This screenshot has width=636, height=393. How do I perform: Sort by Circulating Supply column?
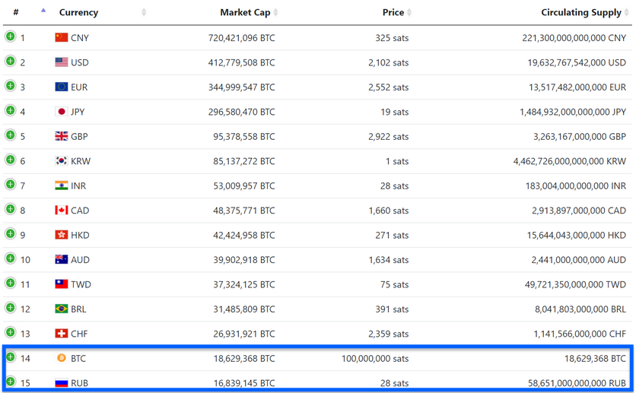click(x=581, y=12)
